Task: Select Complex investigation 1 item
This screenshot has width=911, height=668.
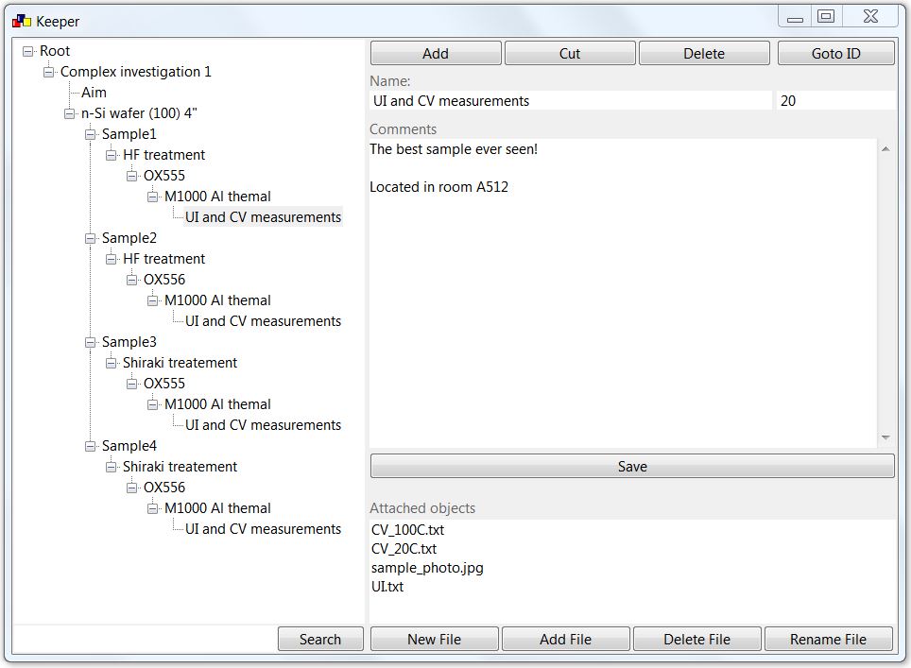Action: (135, 72)
